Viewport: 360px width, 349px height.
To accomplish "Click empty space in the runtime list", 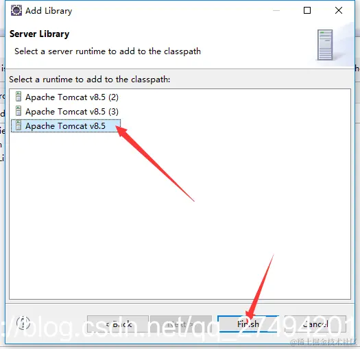I will (x=180, y=230).
